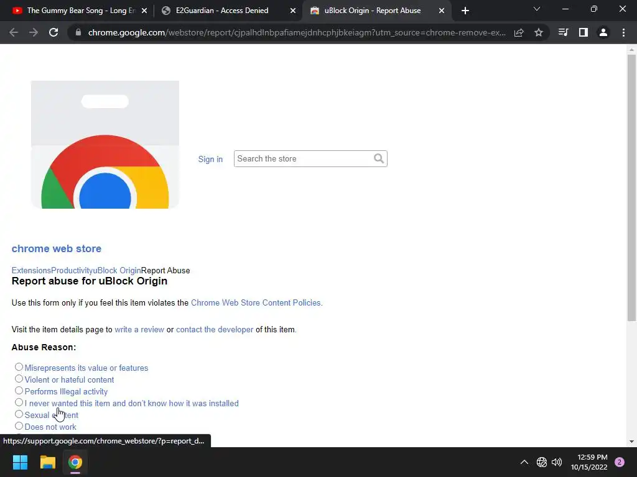This screenshot has height=477, width=637.
Task: Open notifications badge showing 2
Action: [x=620, y=462]
